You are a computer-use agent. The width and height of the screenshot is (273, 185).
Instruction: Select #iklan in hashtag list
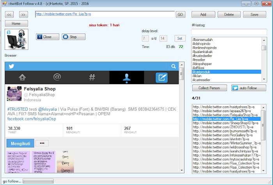click(x=226, y=76)
